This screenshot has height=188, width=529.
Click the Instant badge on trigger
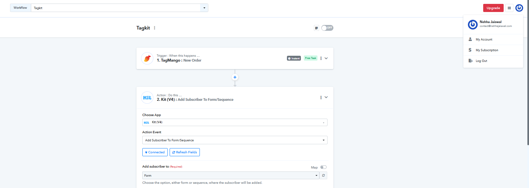click(294, 58)
